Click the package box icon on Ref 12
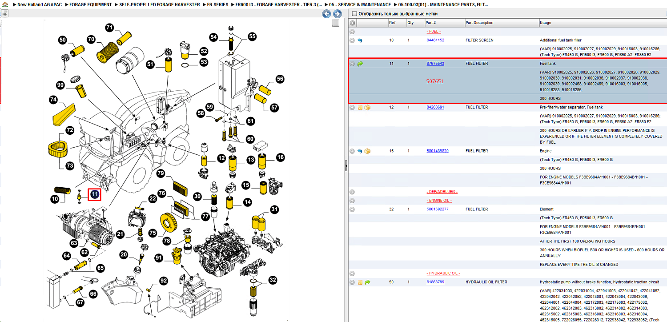The width and height of the screenshot is (667, 322). point(367,107)
